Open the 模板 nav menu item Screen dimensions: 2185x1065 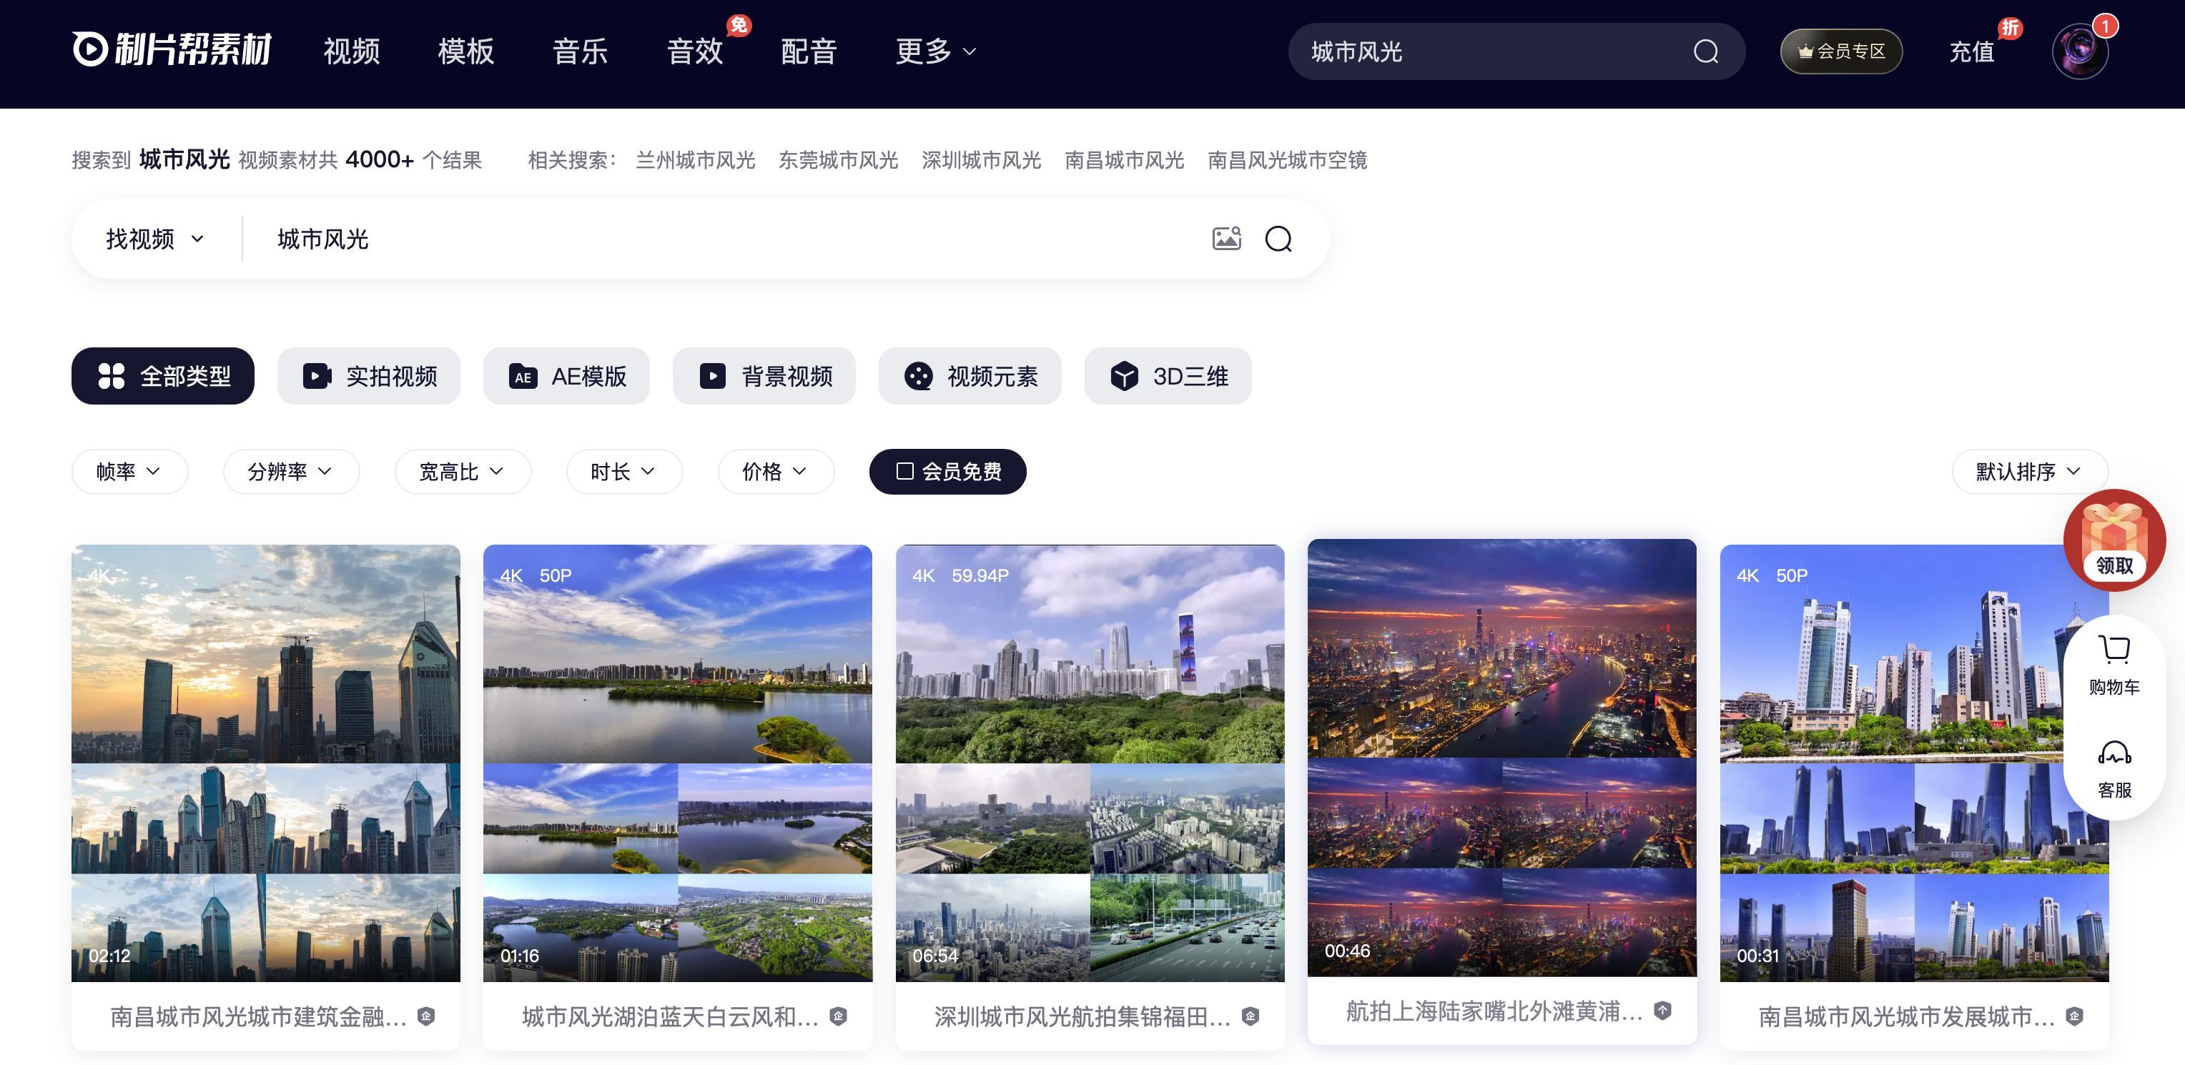465,51
